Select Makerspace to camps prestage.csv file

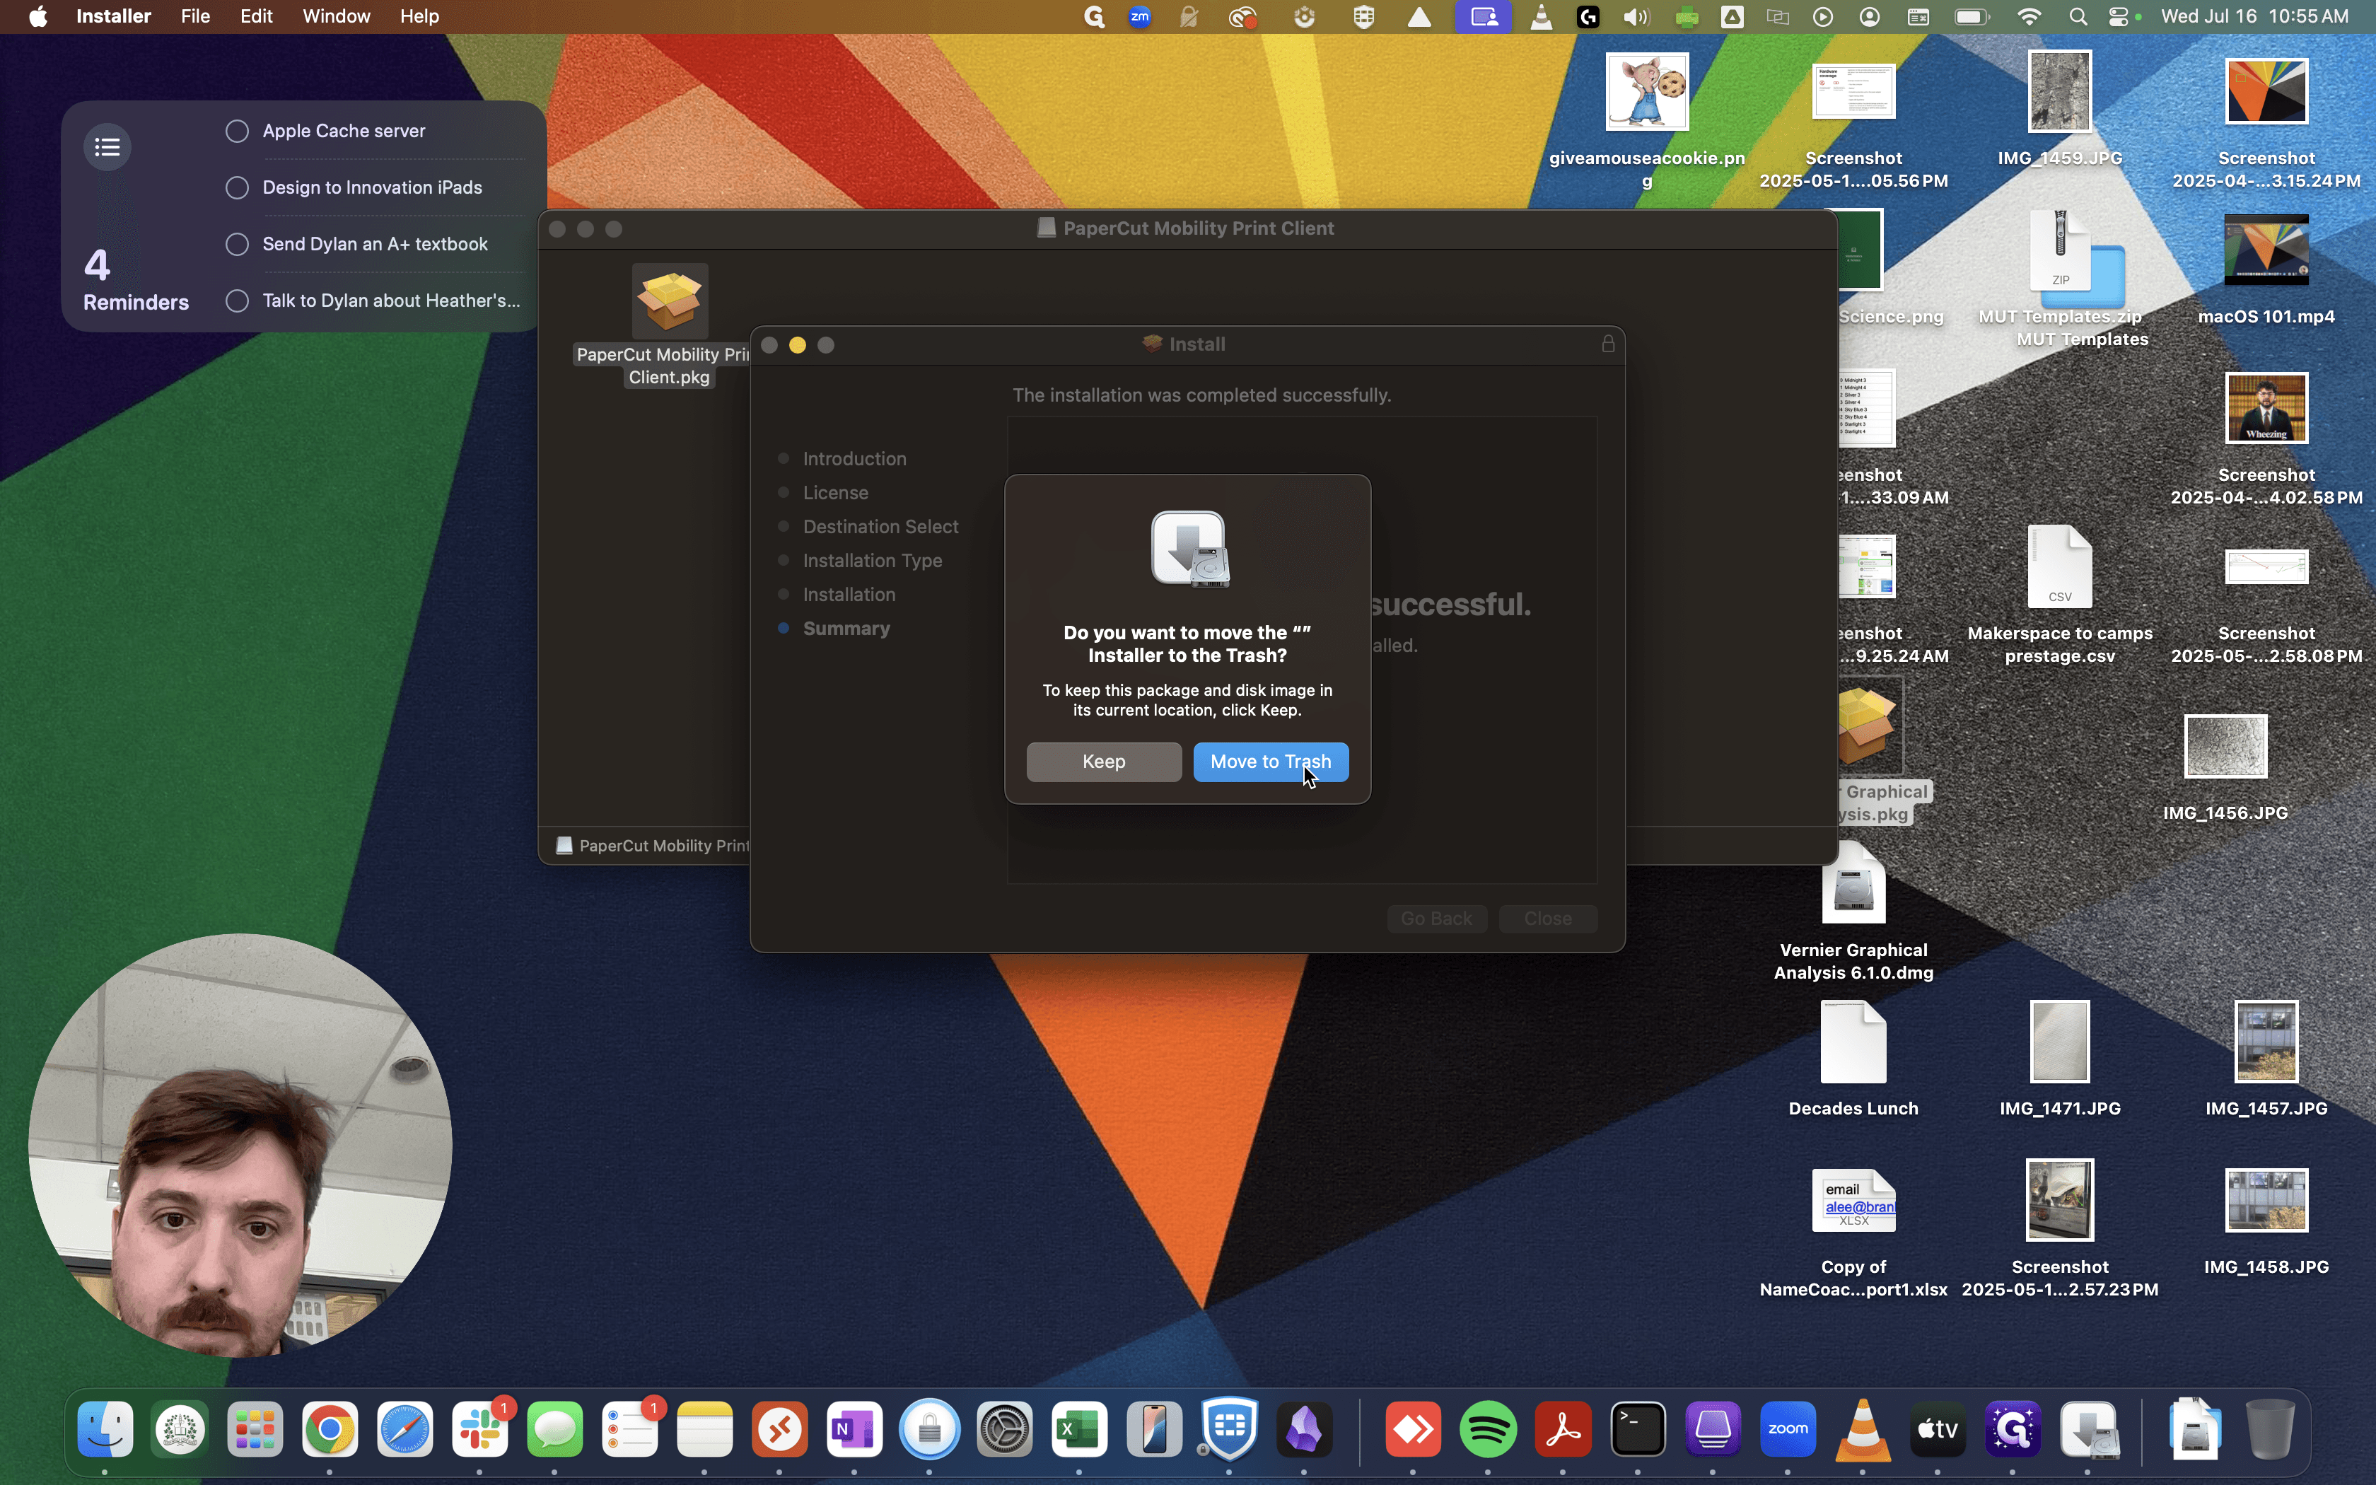tap(2060, 568)
